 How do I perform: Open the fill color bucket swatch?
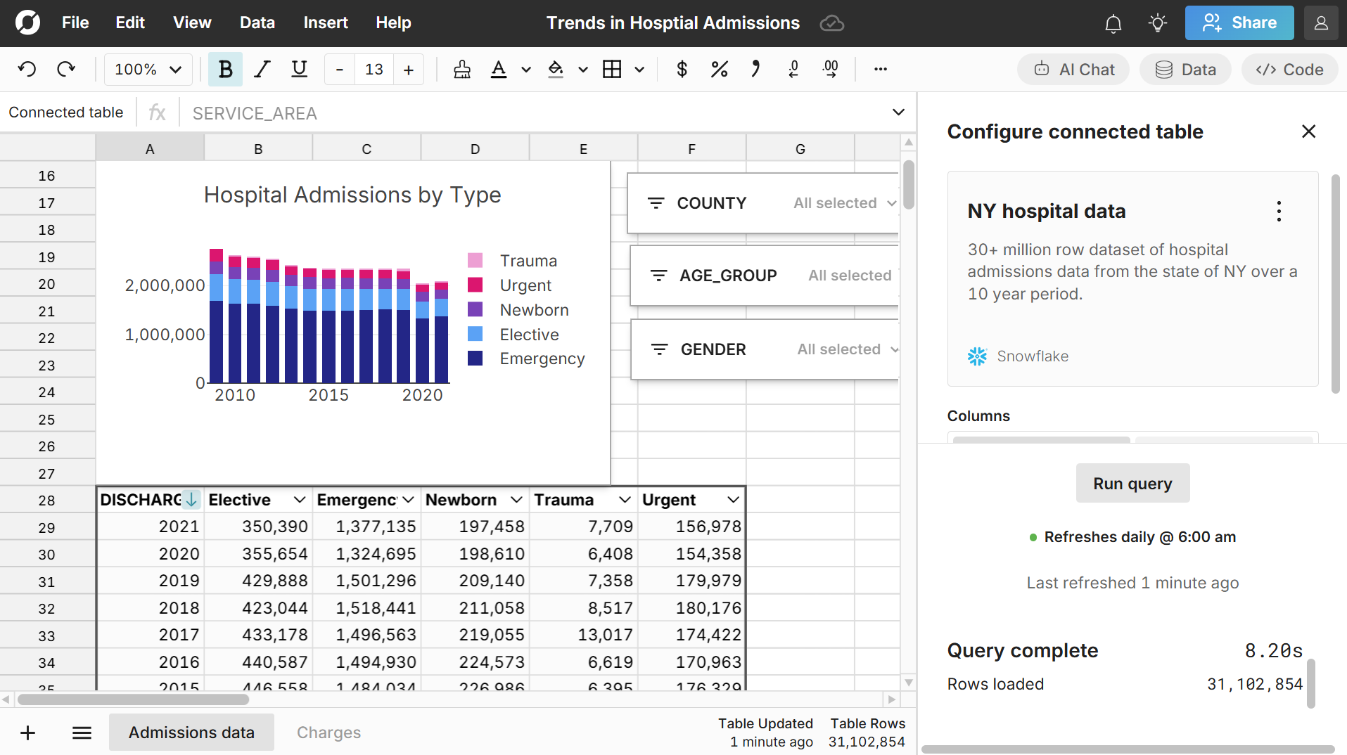[x=556, y=69]
